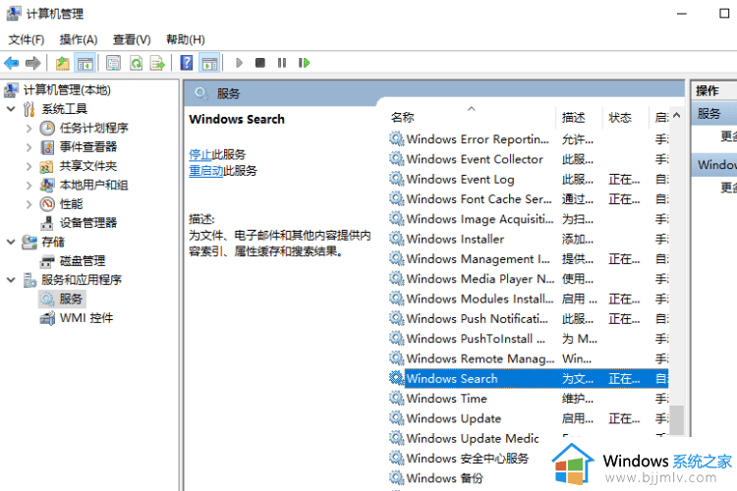Select the Windows Time service row
737x491 pixels.
pyautogui.click(x=529, y=399)
